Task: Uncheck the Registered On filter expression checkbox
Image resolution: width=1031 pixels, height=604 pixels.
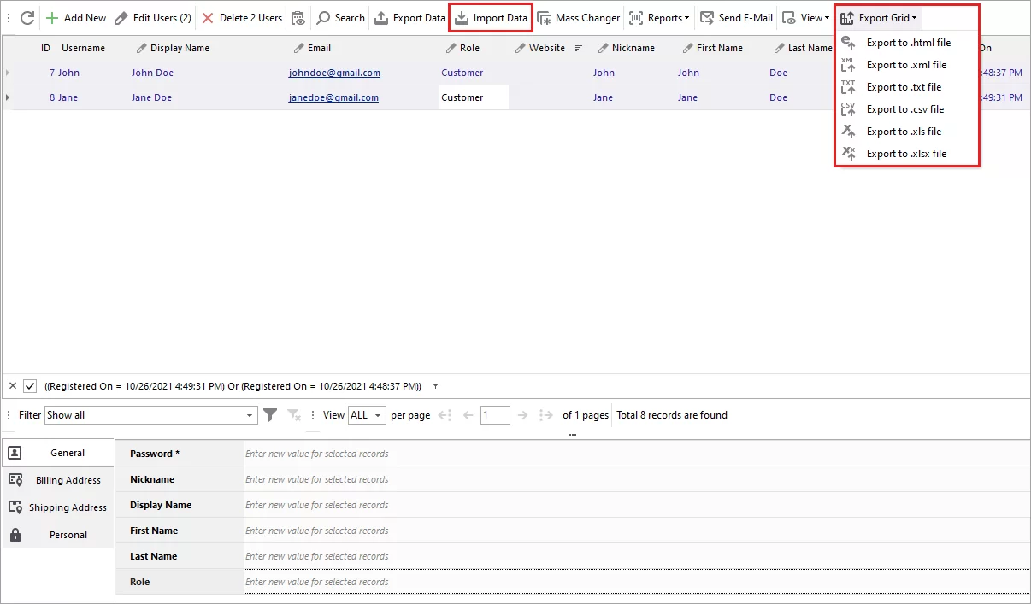Action: 31,386
